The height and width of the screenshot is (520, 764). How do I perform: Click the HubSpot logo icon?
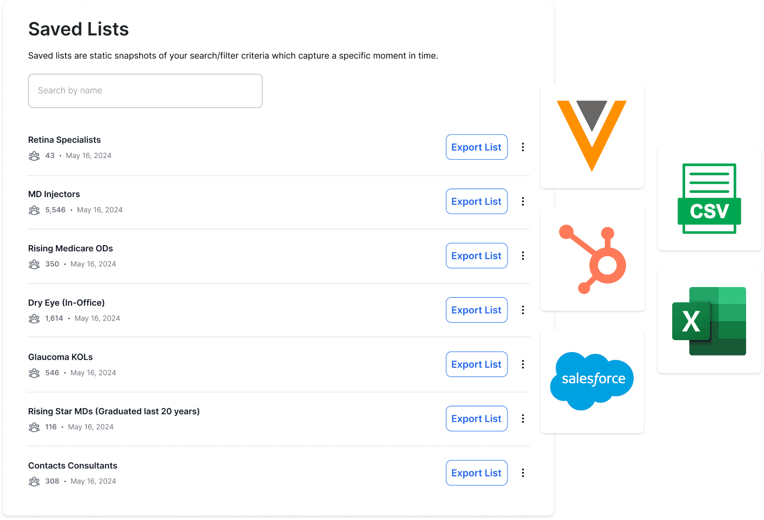592,259
